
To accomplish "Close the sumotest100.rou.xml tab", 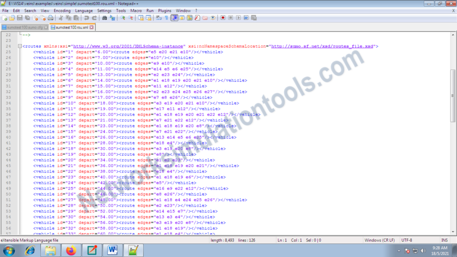I will [91, 27].
